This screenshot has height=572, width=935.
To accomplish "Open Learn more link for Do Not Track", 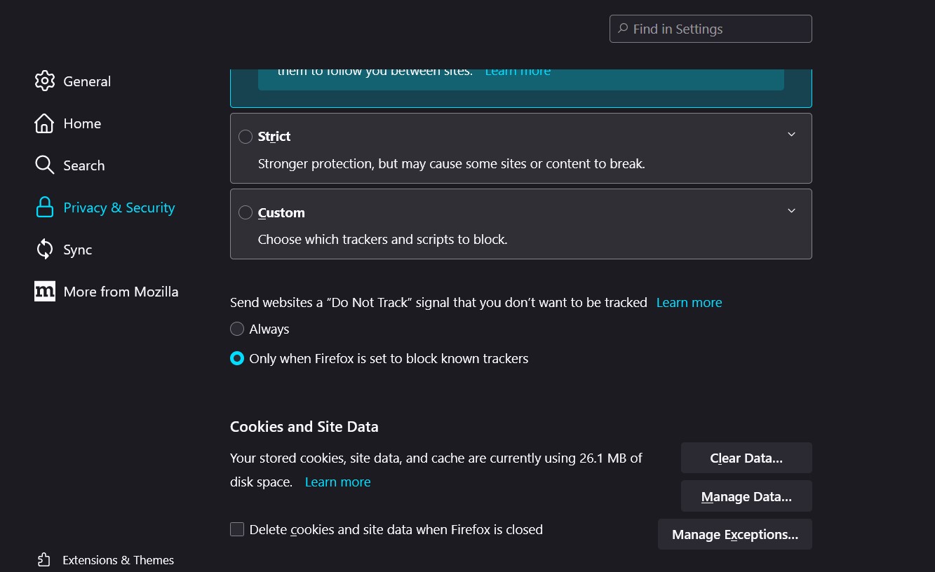I will pyautogui.click(x=689, y=302).
